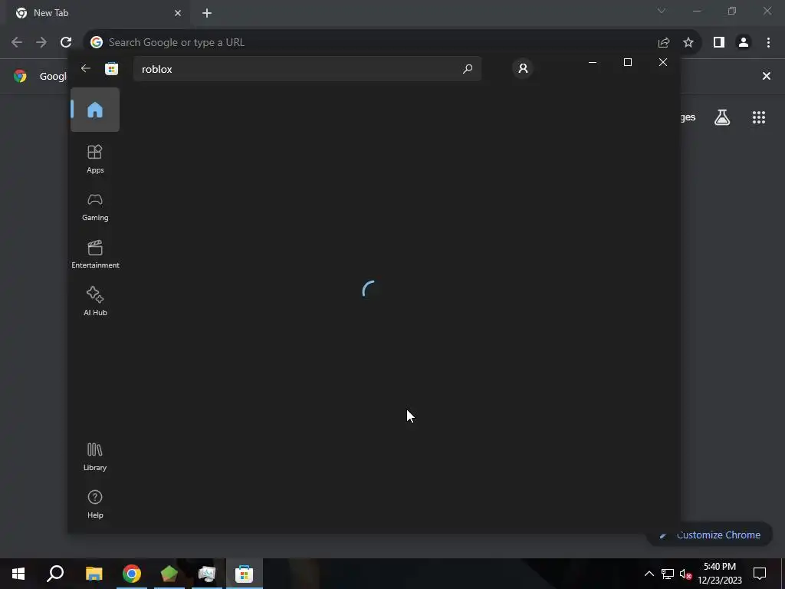Viewport: 785px width, 589px height.
Task: Open the Apps section in Store
Action: tap(94, 159)
